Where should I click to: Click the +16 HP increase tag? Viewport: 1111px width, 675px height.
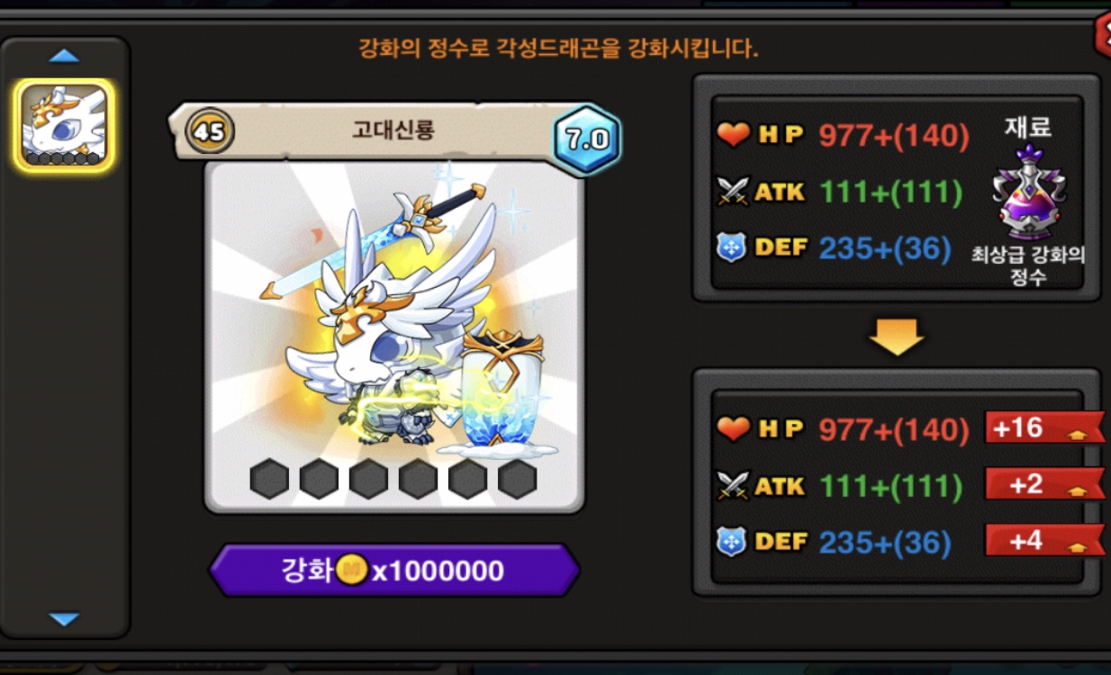pos(1044,427)
